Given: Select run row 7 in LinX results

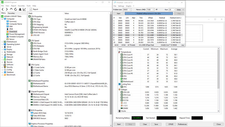Looking at the screenshot, I should tap(148, 35).
